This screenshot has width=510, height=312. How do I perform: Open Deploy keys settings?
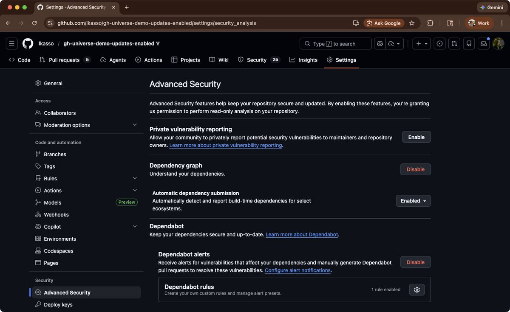(86, 304)
